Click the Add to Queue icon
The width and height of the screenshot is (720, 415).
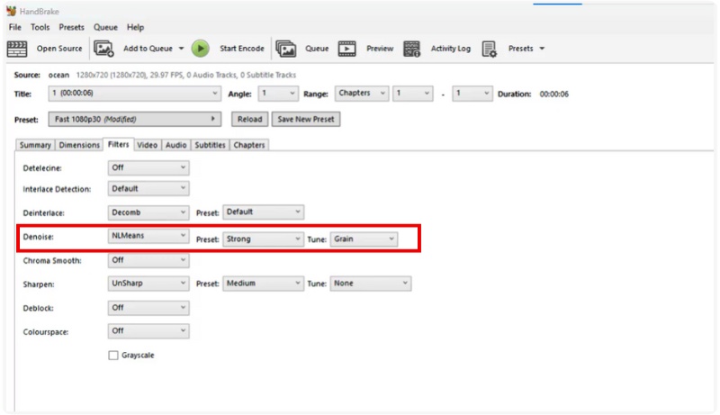104,49
